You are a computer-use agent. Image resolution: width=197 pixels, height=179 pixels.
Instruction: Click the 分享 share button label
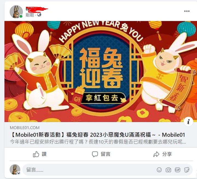167,154
